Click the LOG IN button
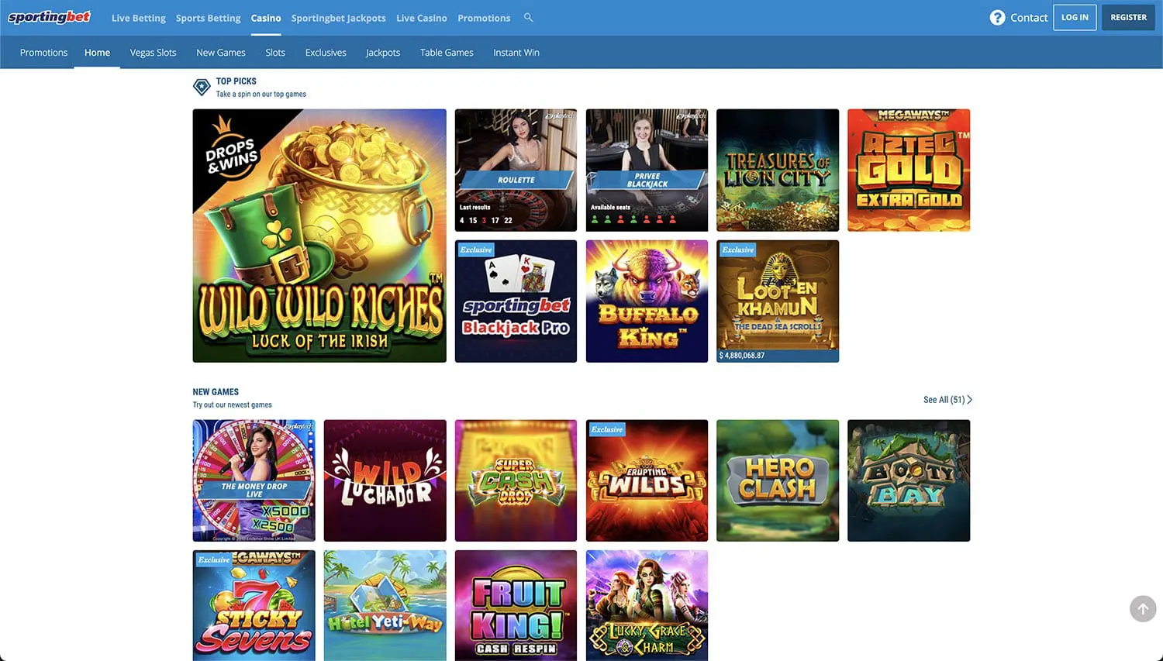 (x=1075, y=17)
